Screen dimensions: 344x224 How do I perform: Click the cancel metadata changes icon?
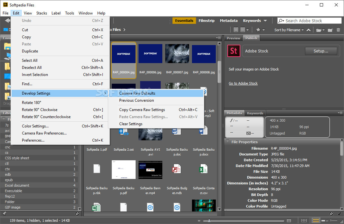[331, 213]
